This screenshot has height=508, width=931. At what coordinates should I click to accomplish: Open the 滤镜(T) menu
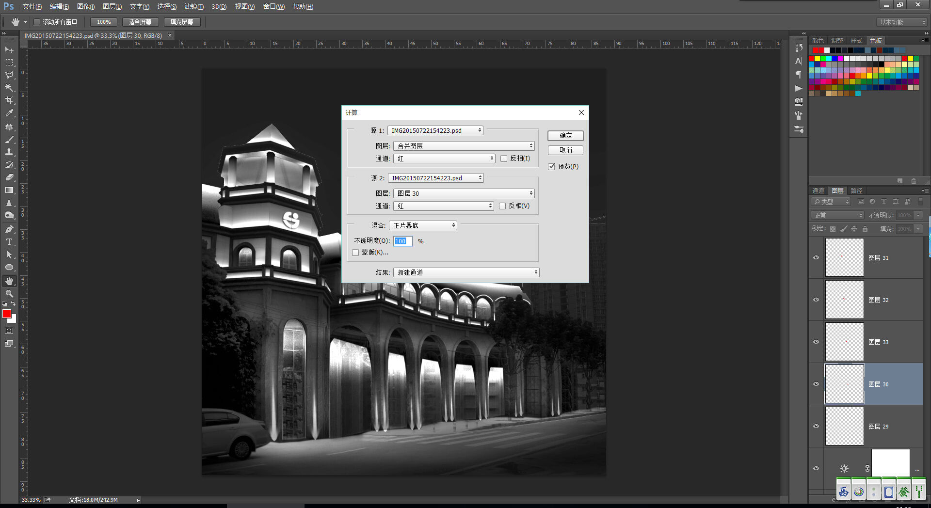point(194,7)
